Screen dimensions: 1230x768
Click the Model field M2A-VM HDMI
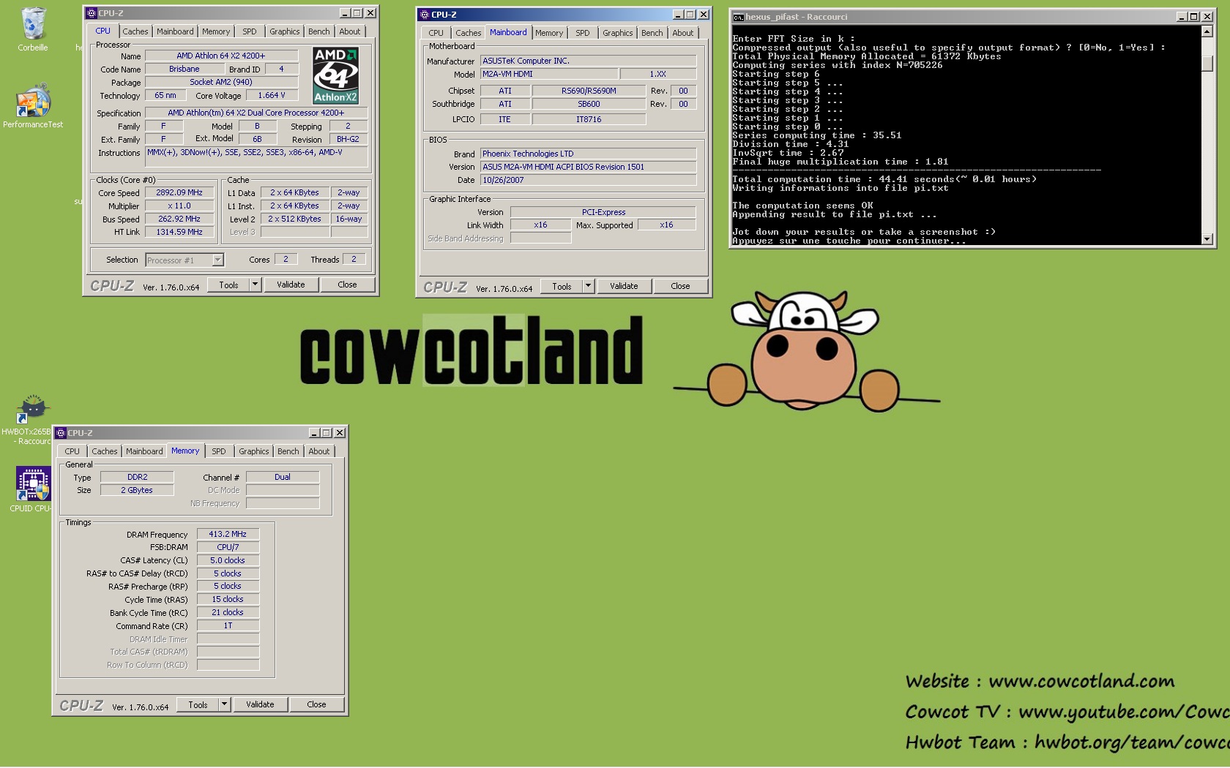(x=548, y=74)
